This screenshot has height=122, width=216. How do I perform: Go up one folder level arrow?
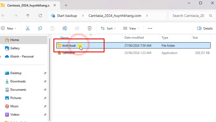(28, 16)
